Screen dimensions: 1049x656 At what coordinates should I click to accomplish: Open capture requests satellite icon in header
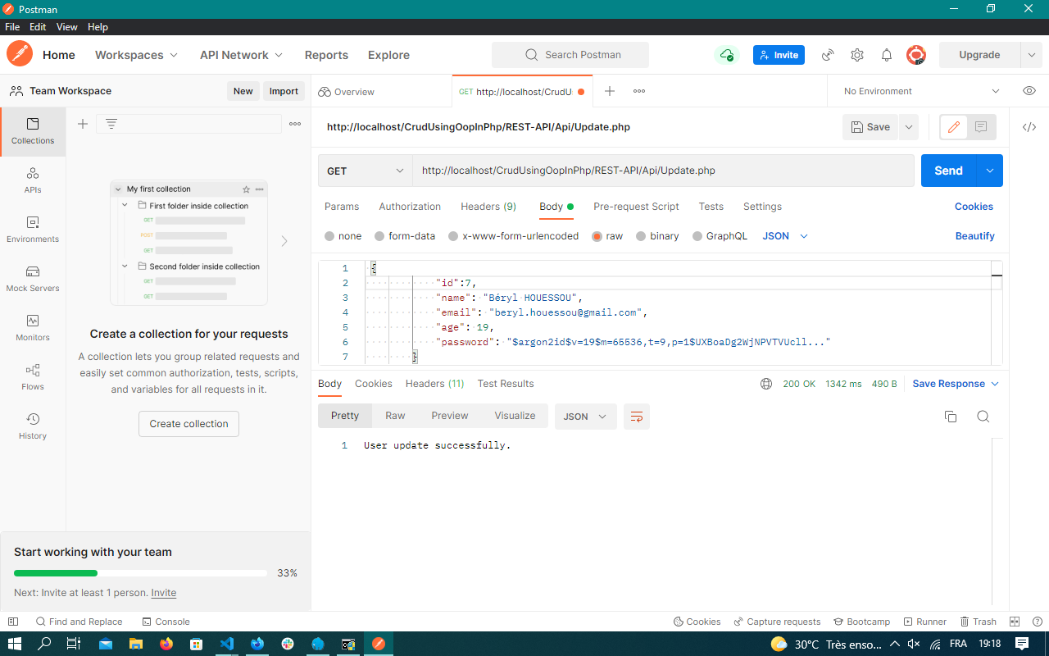tap(828, 55)
